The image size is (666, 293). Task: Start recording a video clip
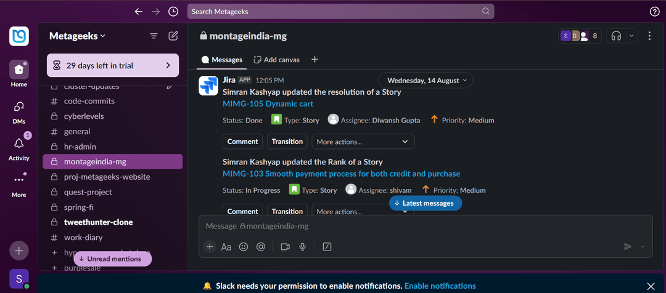[x=285, y=247]
